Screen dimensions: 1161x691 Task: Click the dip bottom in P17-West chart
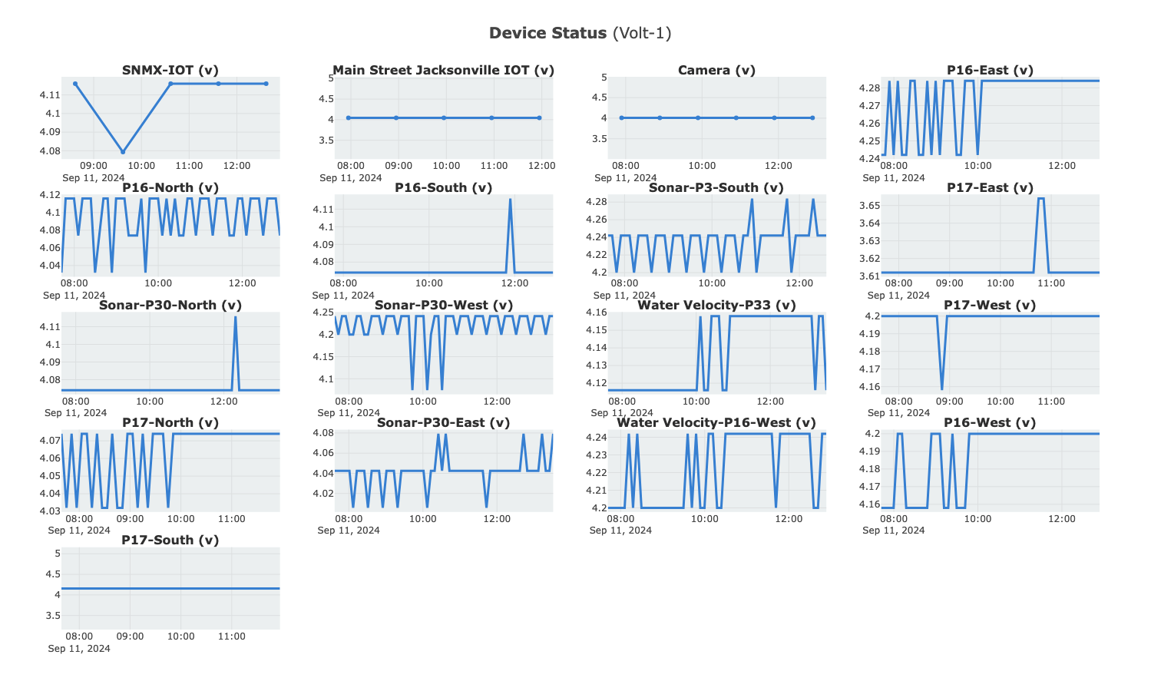[942, 388]
